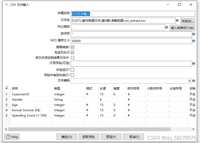200x143 pixels.
Task: Maximize the CSV 文件输入 window
Action: click(179, 5)
